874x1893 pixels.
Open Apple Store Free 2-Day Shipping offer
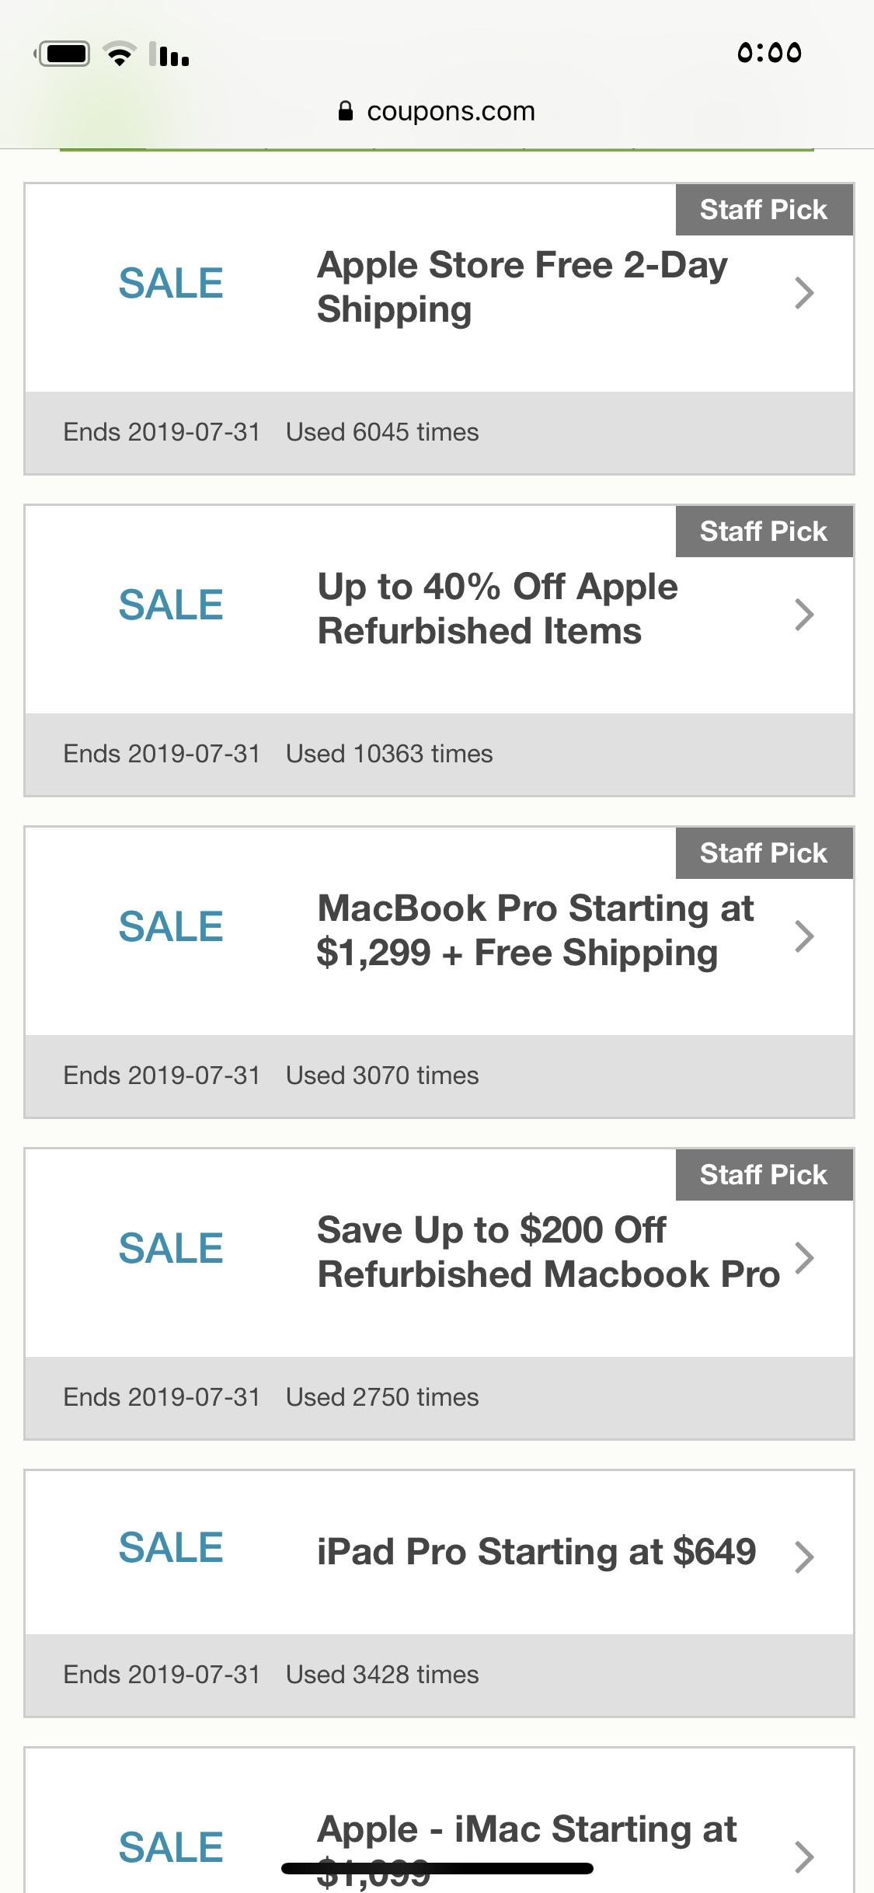(x=522, y=287)
